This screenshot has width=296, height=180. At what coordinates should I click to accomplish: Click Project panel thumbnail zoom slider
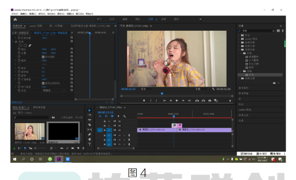35,148
